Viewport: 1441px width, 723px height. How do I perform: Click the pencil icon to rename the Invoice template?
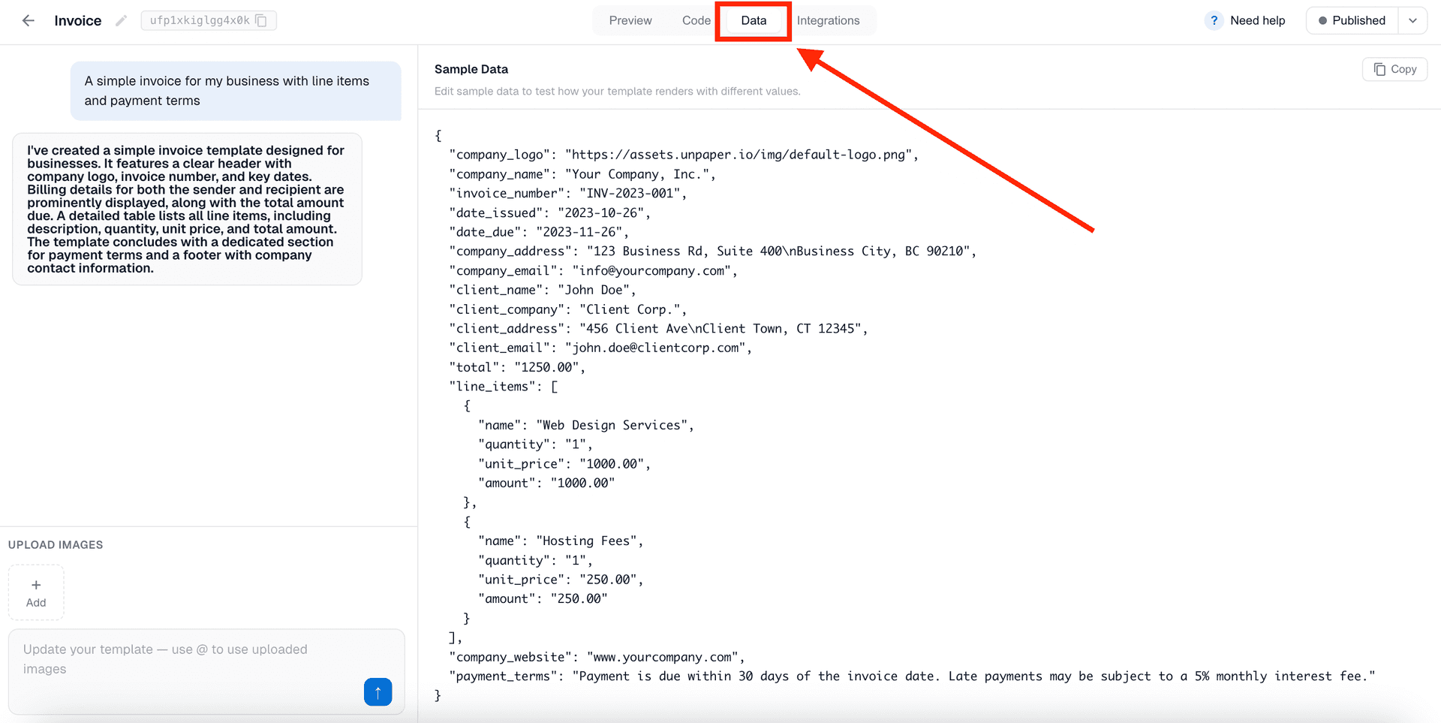click(121, 20)
